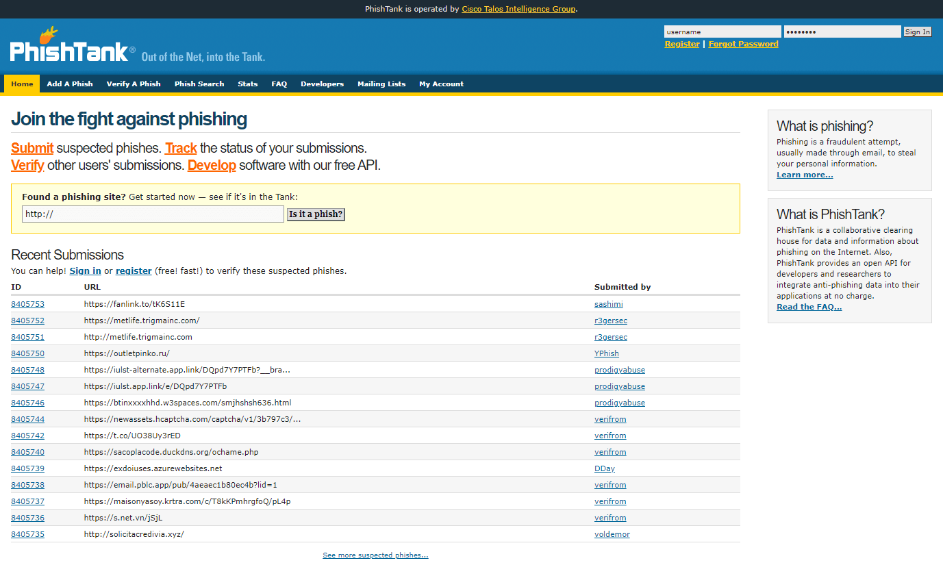Screen dimensions: 943x565
Task: Open Verify A Phish menu item
Action: [134, 84]
